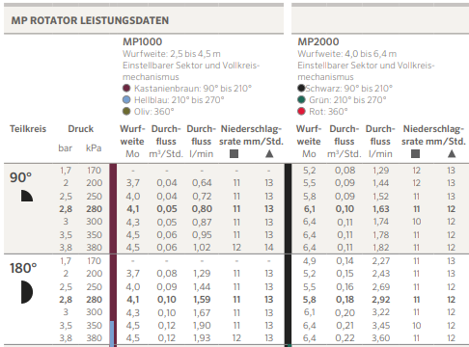The width and height of the screenshot is (469, 347).
Task: Click the square pattern icon under MP1000 Niederschlagsrate
Action: [x=234, y=154]
